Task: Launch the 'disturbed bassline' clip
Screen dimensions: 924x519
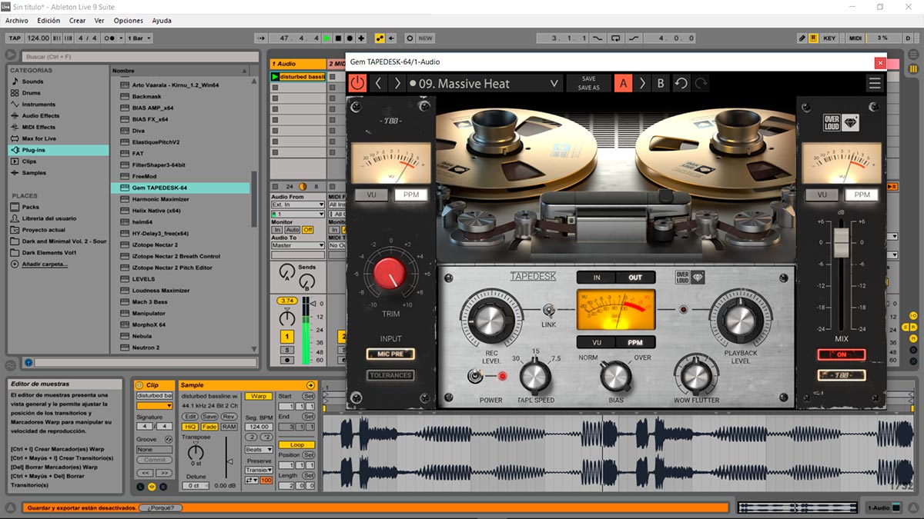Action: click(x=276, y=77)
